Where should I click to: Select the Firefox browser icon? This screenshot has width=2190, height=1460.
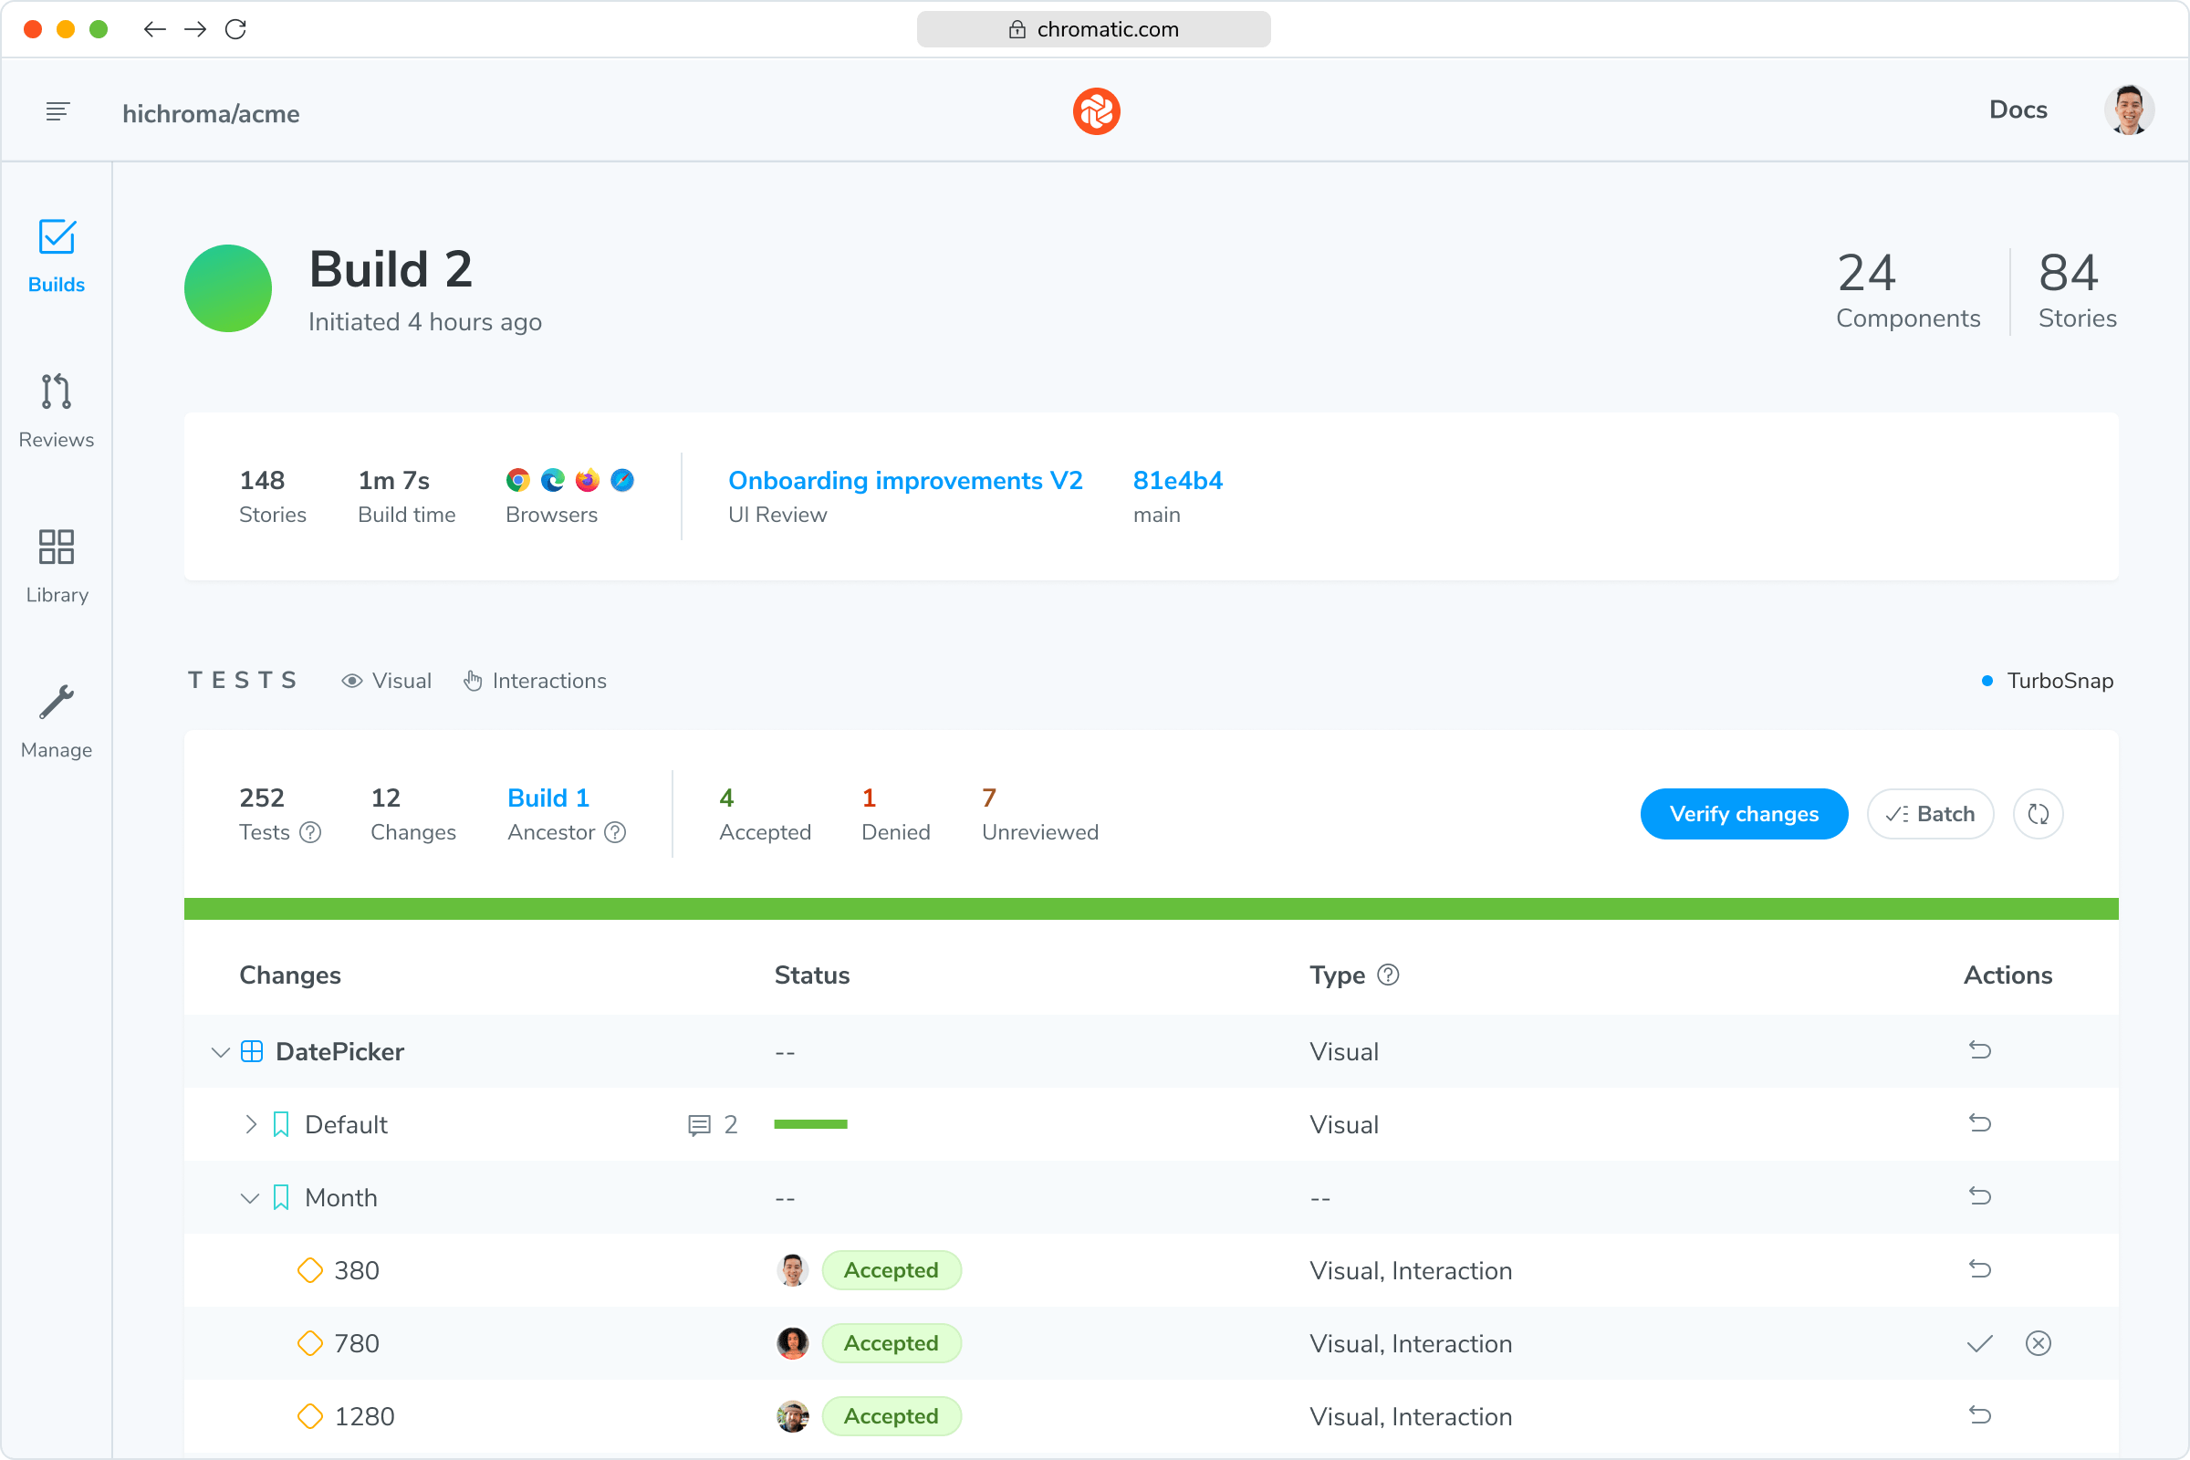coord(587,481)
